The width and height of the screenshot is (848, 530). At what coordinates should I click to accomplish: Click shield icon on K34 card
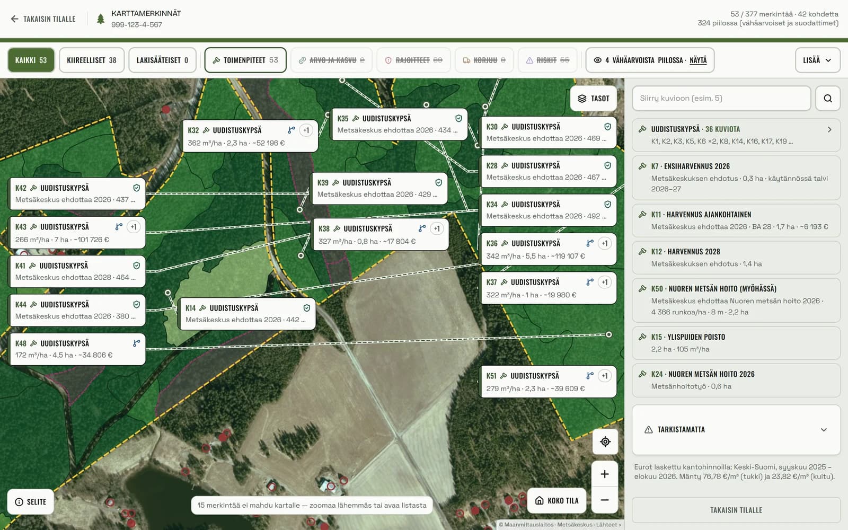click(607, 205)
